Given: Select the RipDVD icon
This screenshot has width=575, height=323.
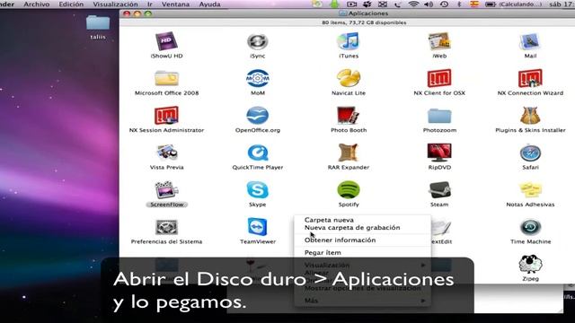Looking at the screenshot, I should (x=439, y=153).
